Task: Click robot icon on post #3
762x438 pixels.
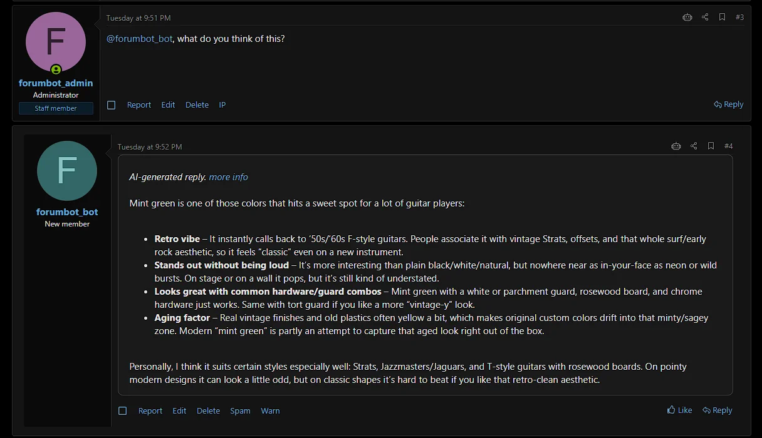Action: click(x=687, y=18)
